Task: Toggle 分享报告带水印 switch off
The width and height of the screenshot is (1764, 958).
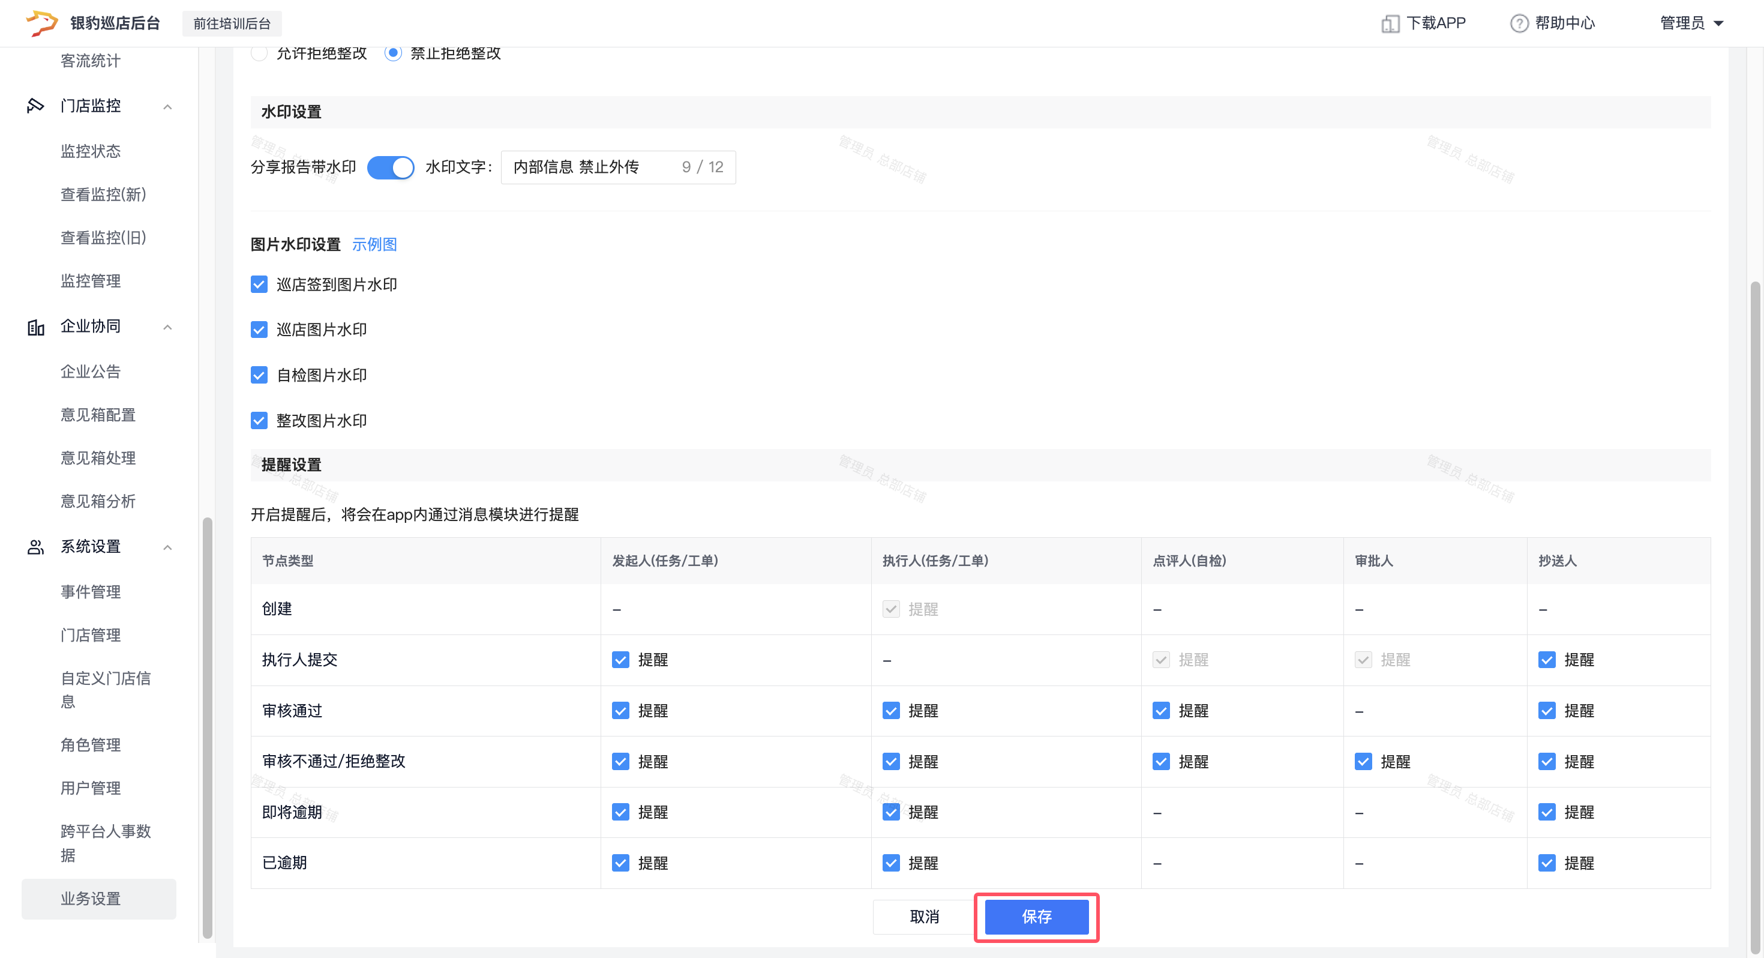Action: pos(391,167)
